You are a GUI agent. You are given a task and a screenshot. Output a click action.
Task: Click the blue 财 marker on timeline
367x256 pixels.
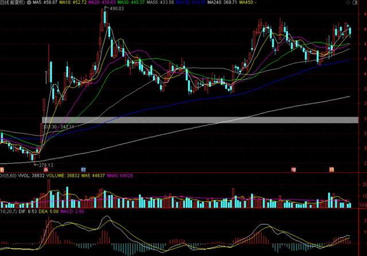coord(83,169)
